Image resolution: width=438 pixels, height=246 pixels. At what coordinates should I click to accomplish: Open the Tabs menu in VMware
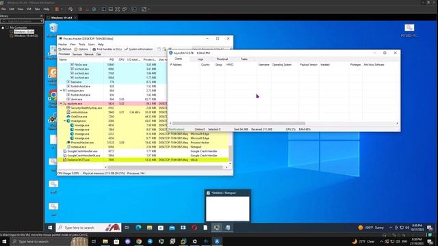(37, 9)
